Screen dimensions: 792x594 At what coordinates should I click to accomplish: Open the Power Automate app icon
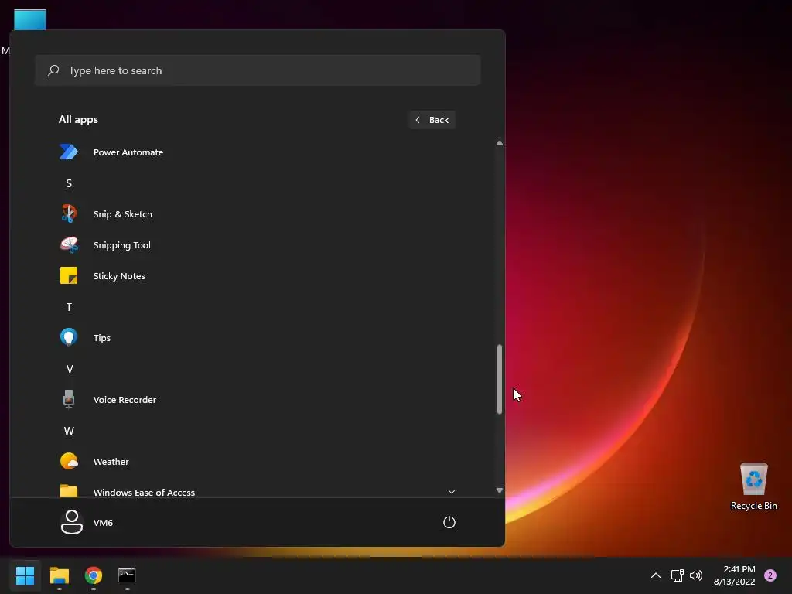(69, 152)
